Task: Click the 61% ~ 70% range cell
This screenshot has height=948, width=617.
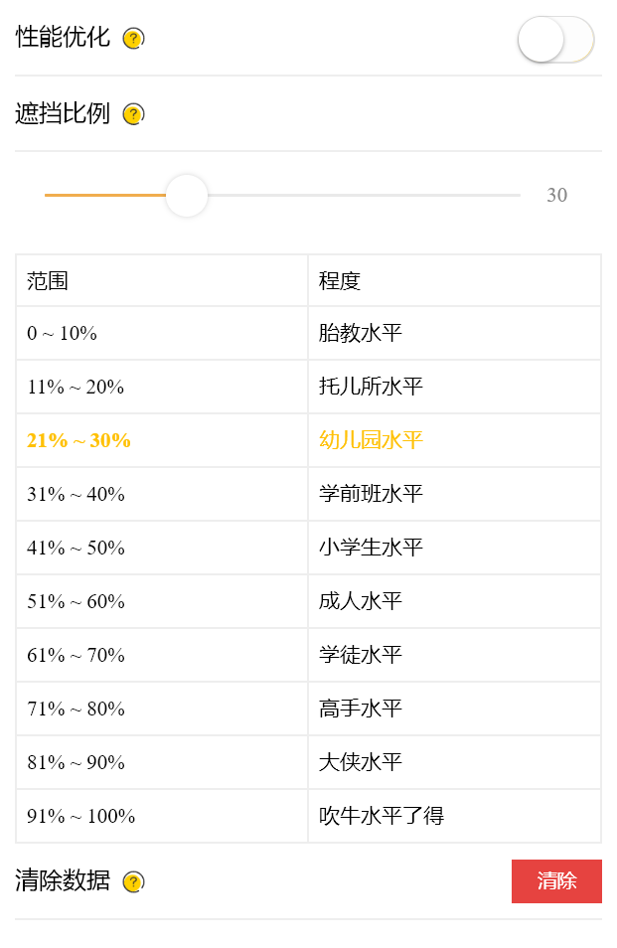Action: point(161,655)
